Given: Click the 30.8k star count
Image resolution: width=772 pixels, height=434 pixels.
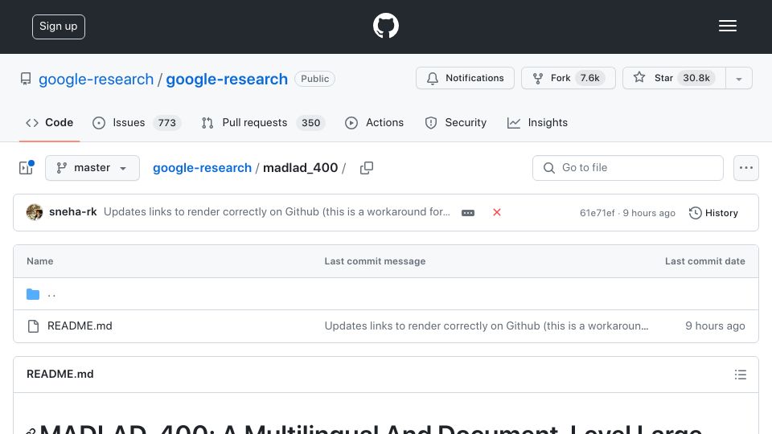Looking at the screenshot, I should pyautogui.click(x=696, y=78).
